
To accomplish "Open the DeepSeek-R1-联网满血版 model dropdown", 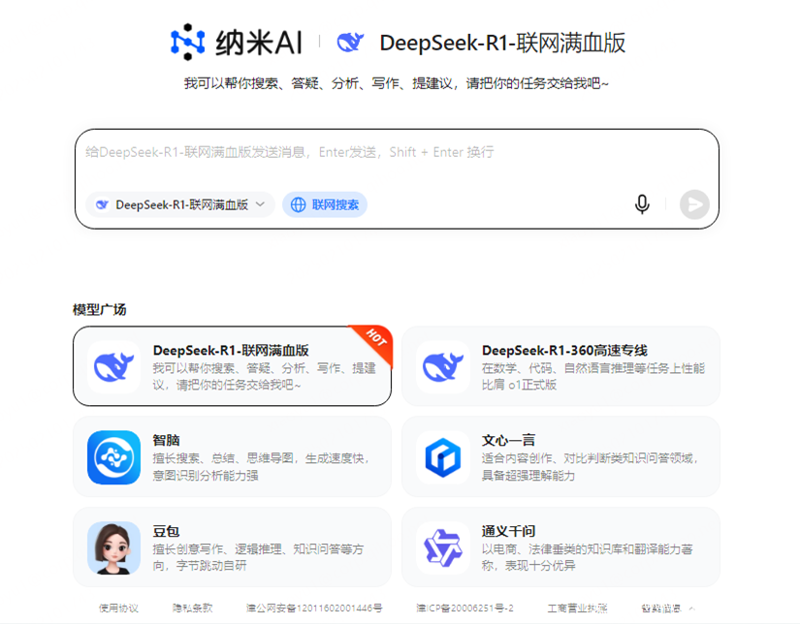I will click(180, 205).
